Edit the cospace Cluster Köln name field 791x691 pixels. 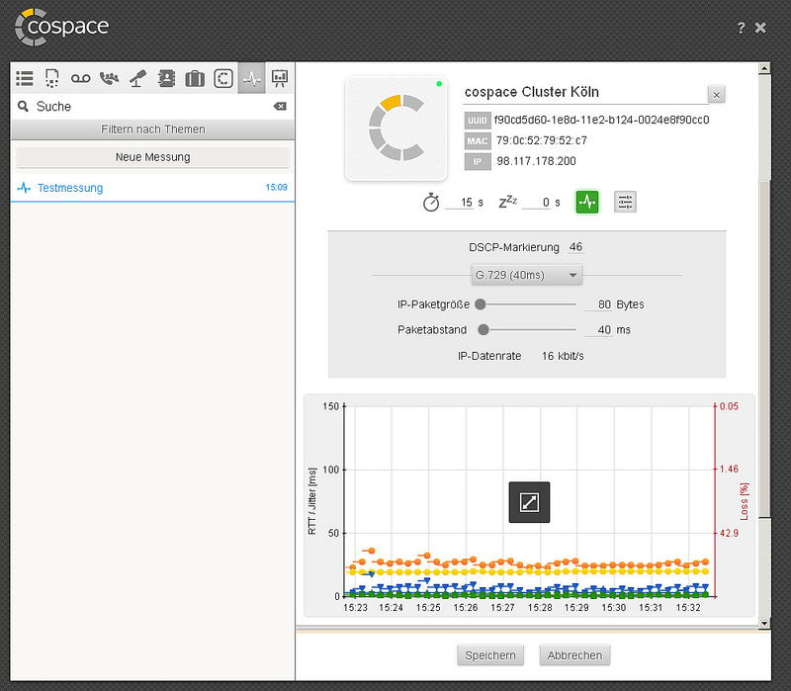pos(585,92)
